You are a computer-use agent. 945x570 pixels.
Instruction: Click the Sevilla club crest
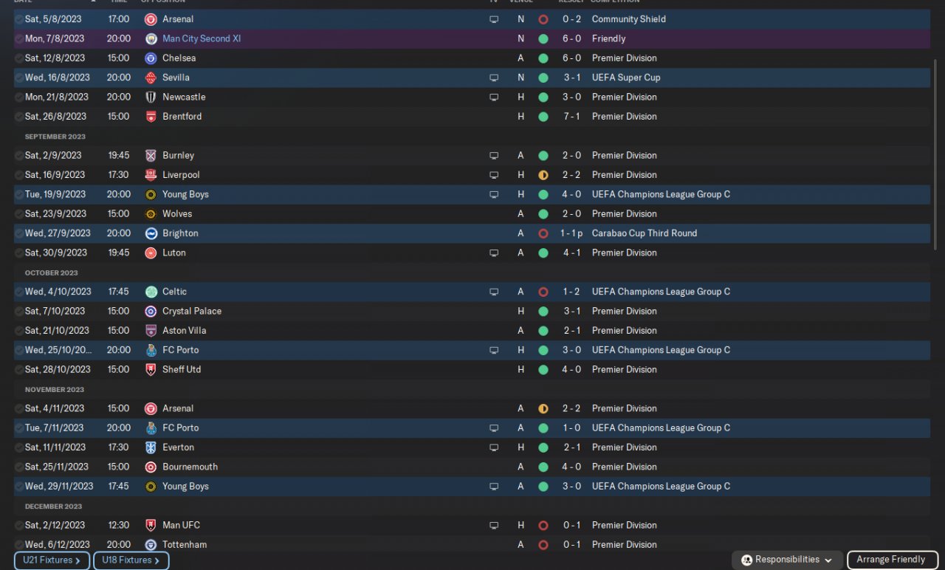point(151,78)
